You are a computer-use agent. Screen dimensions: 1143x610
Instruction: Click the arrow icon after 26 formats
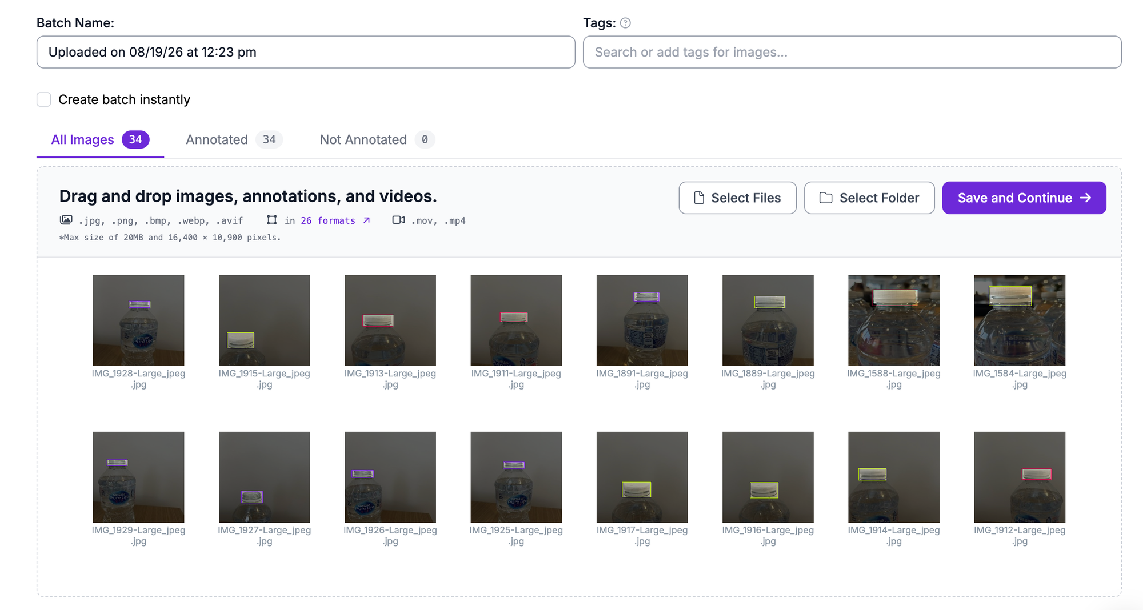366,220
